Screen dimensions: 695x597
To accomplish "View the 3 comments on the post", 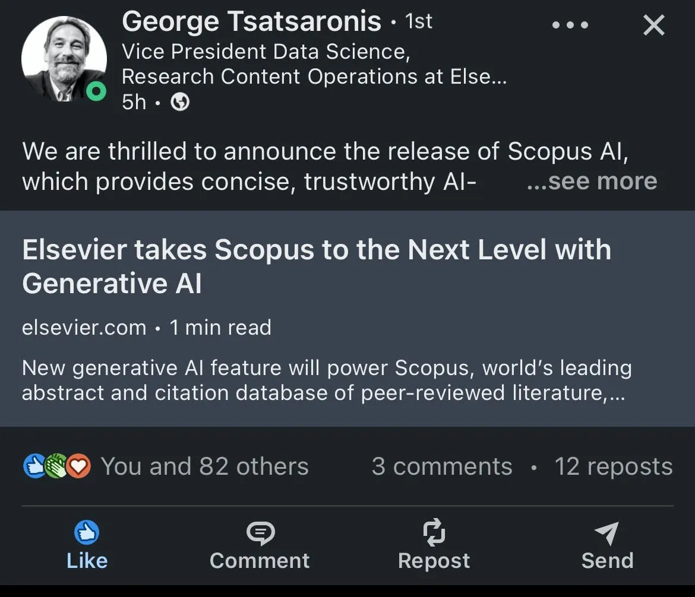I will point(442,466).
